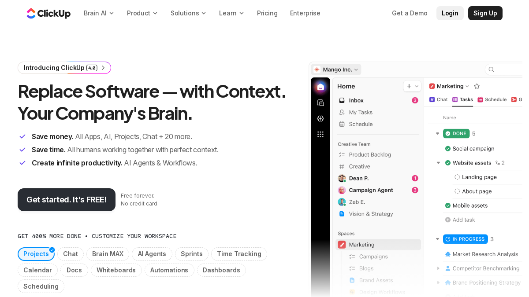Image resolution: width=529 pixels, height=297 pixels.
Task: Switch to the Tasks tab
Action: coord(462,99)
